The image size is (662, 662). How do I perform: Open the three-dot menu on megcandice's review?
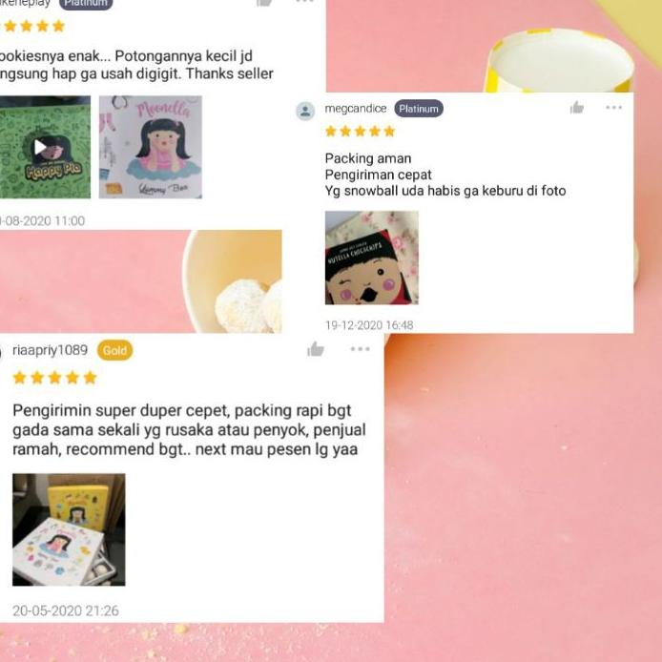click(613, 107)
